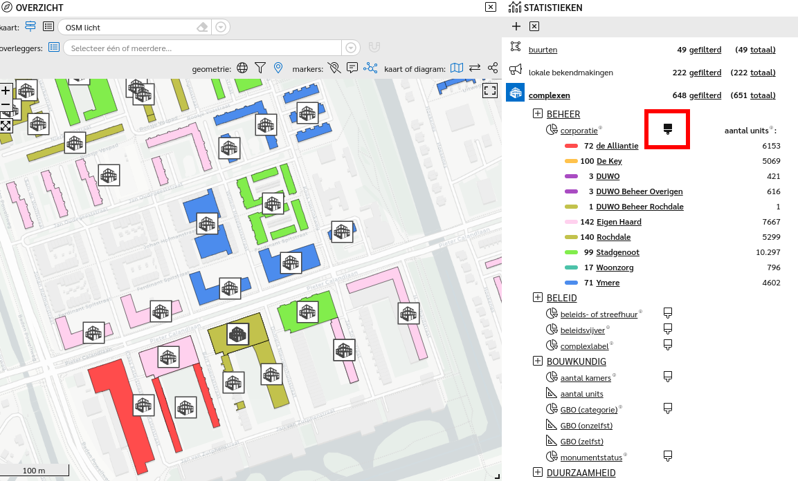Open the kaart dropdown arrow
The width and height of the screenshot is (798, 481).
tap(221, 28)
